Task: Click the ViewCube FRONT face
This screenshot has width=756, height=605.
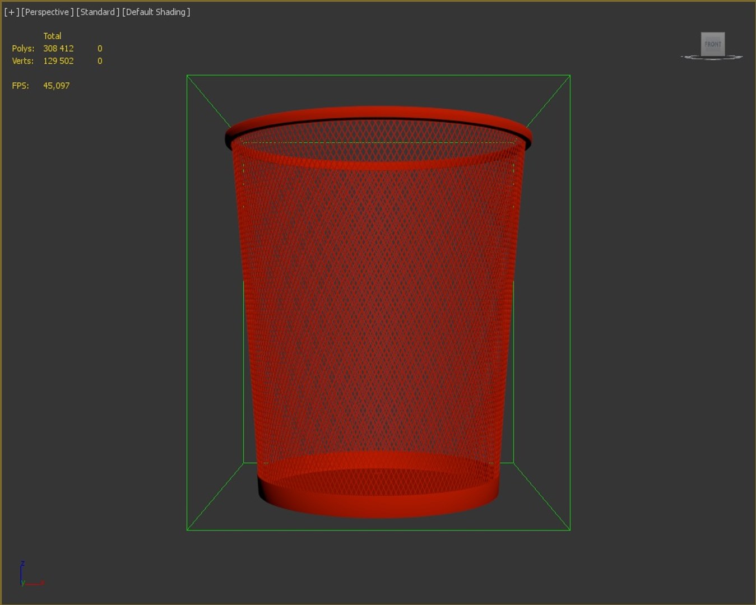Action: [713, 44]
